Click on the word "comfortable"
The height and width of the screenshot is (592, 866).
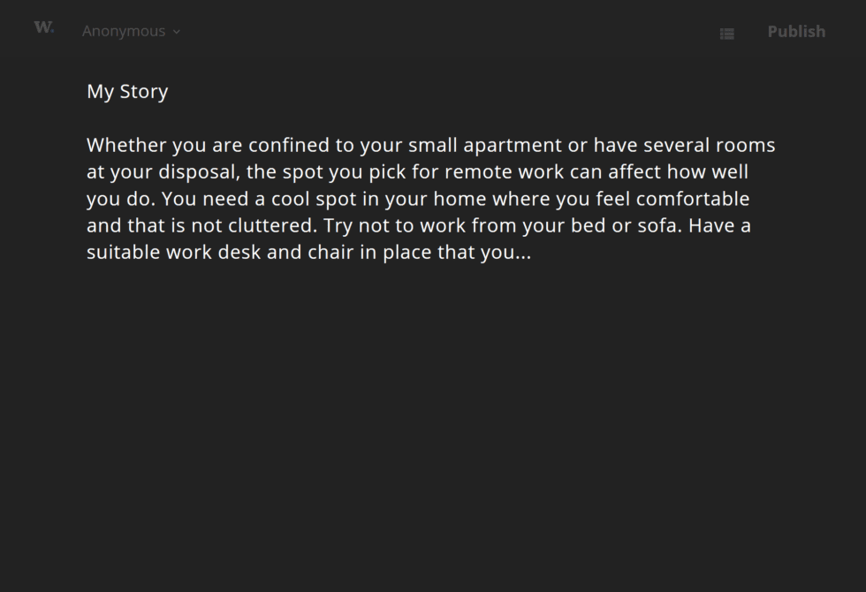click(x=692, y=199)
